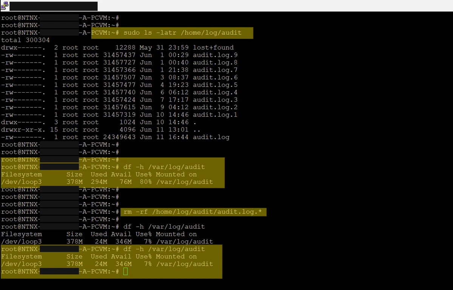The height and width of the screenshot is (290, 453).
Task: Click the file name audit.log.9
Action: click(215, 55)
